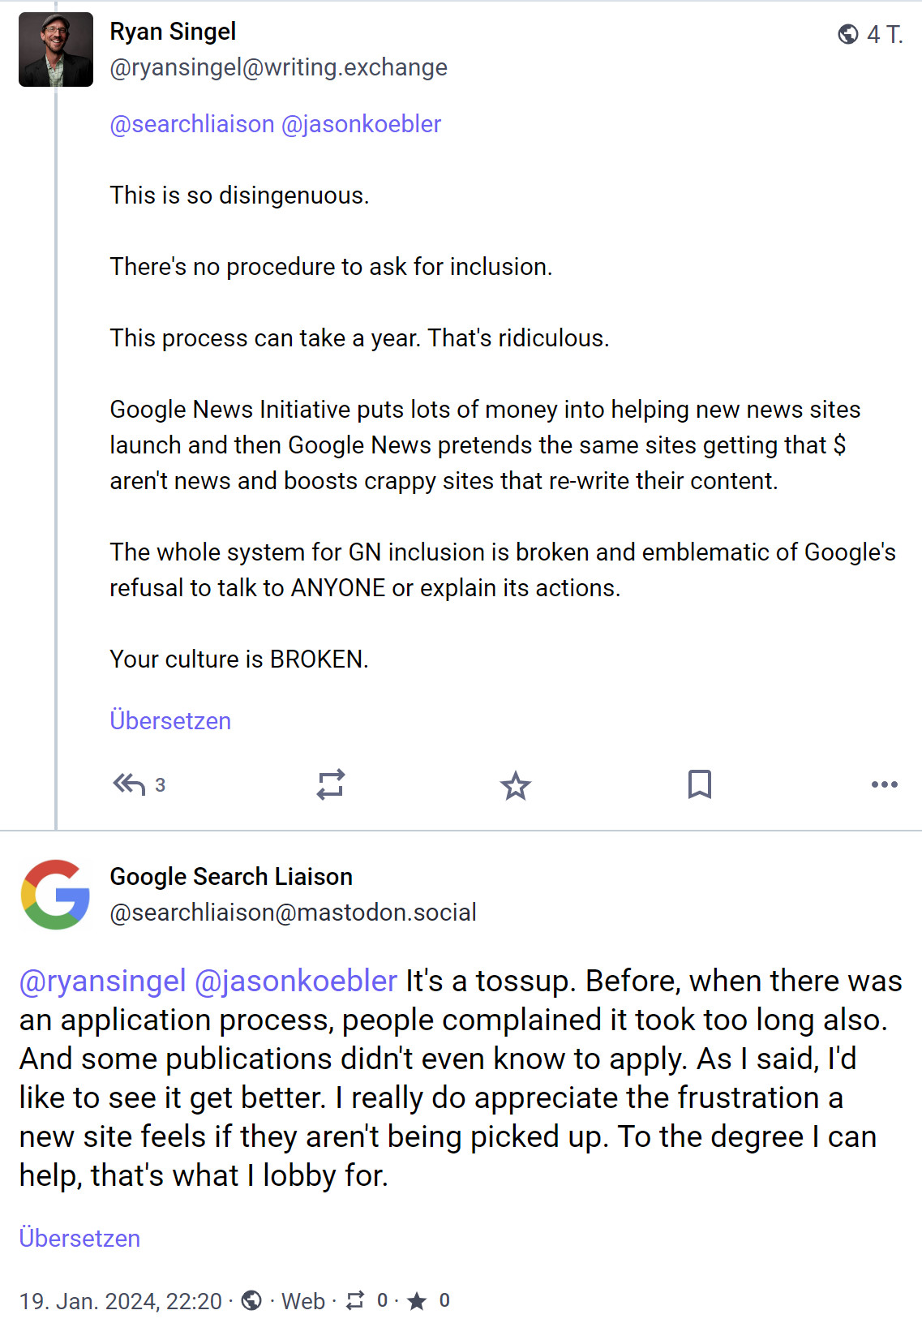Click the globe icon next to the reply timestamp
This screenshot has width=922, height=1323.
click(x=251, y=1301)
